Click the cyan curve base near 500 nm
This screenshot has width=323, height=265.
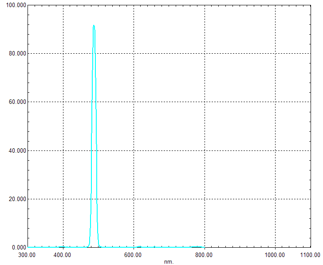coord(99,246)
